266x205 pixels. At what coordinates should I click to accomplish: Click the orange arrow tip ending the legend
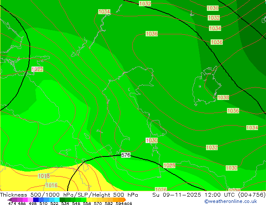click(125, 200)
